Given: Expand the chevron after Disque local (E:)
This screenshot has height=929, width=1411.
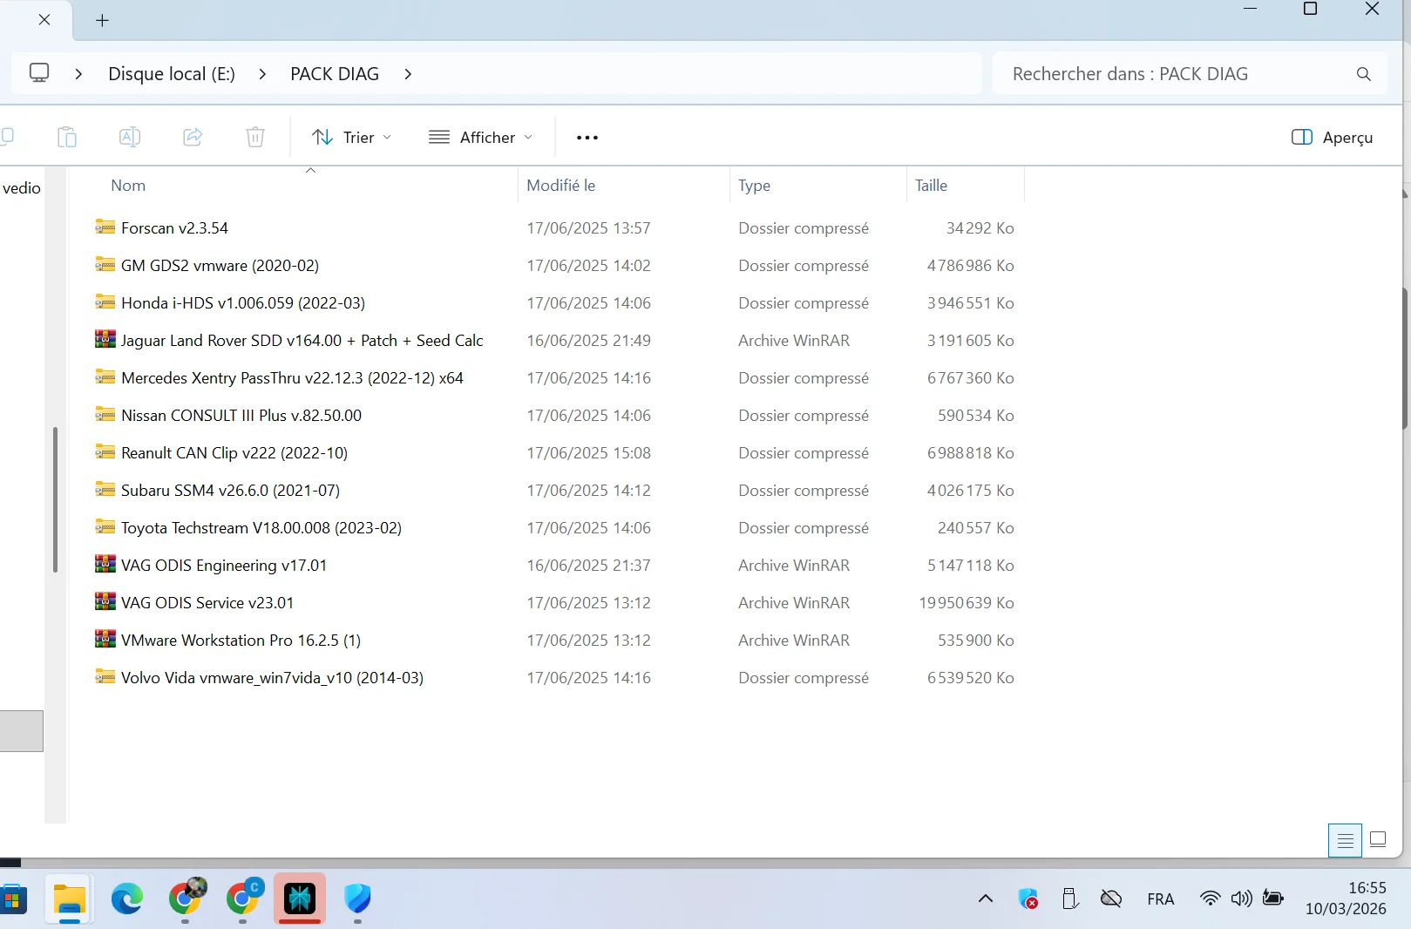Looking at the screenshot, I should coord(262,74).
